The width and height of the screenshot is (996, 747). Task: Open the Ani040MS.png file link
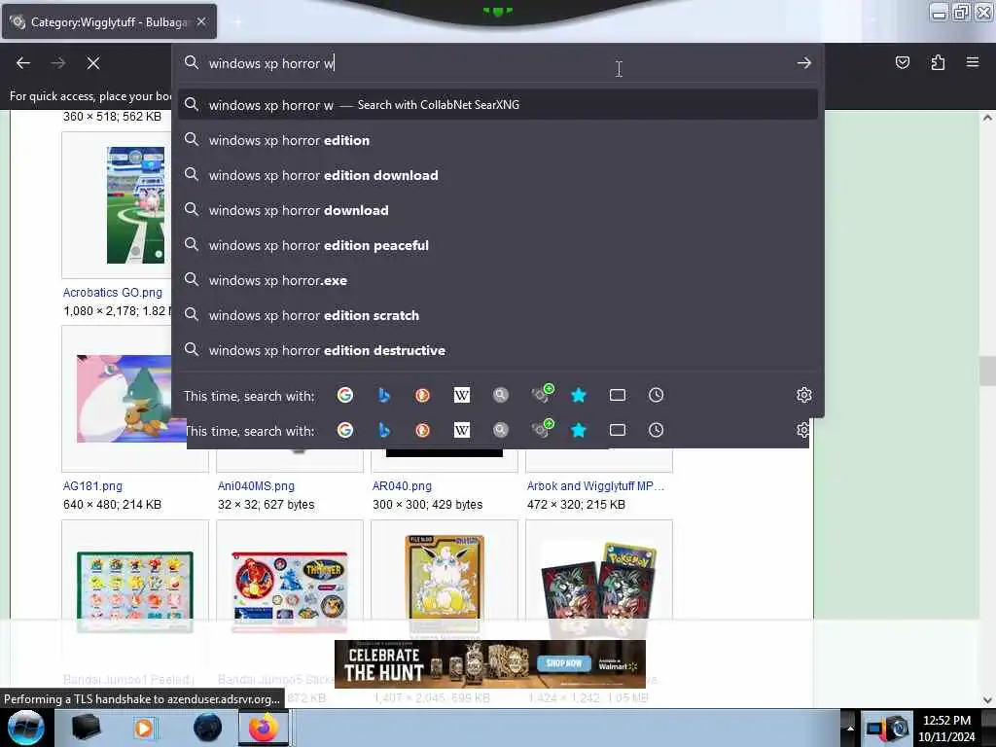click(x=256, y=486)
